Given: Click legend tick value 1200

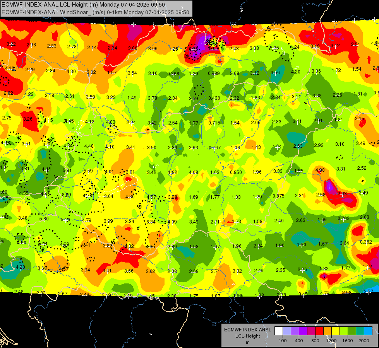Looking at the screenshot, I should (331, 341).
